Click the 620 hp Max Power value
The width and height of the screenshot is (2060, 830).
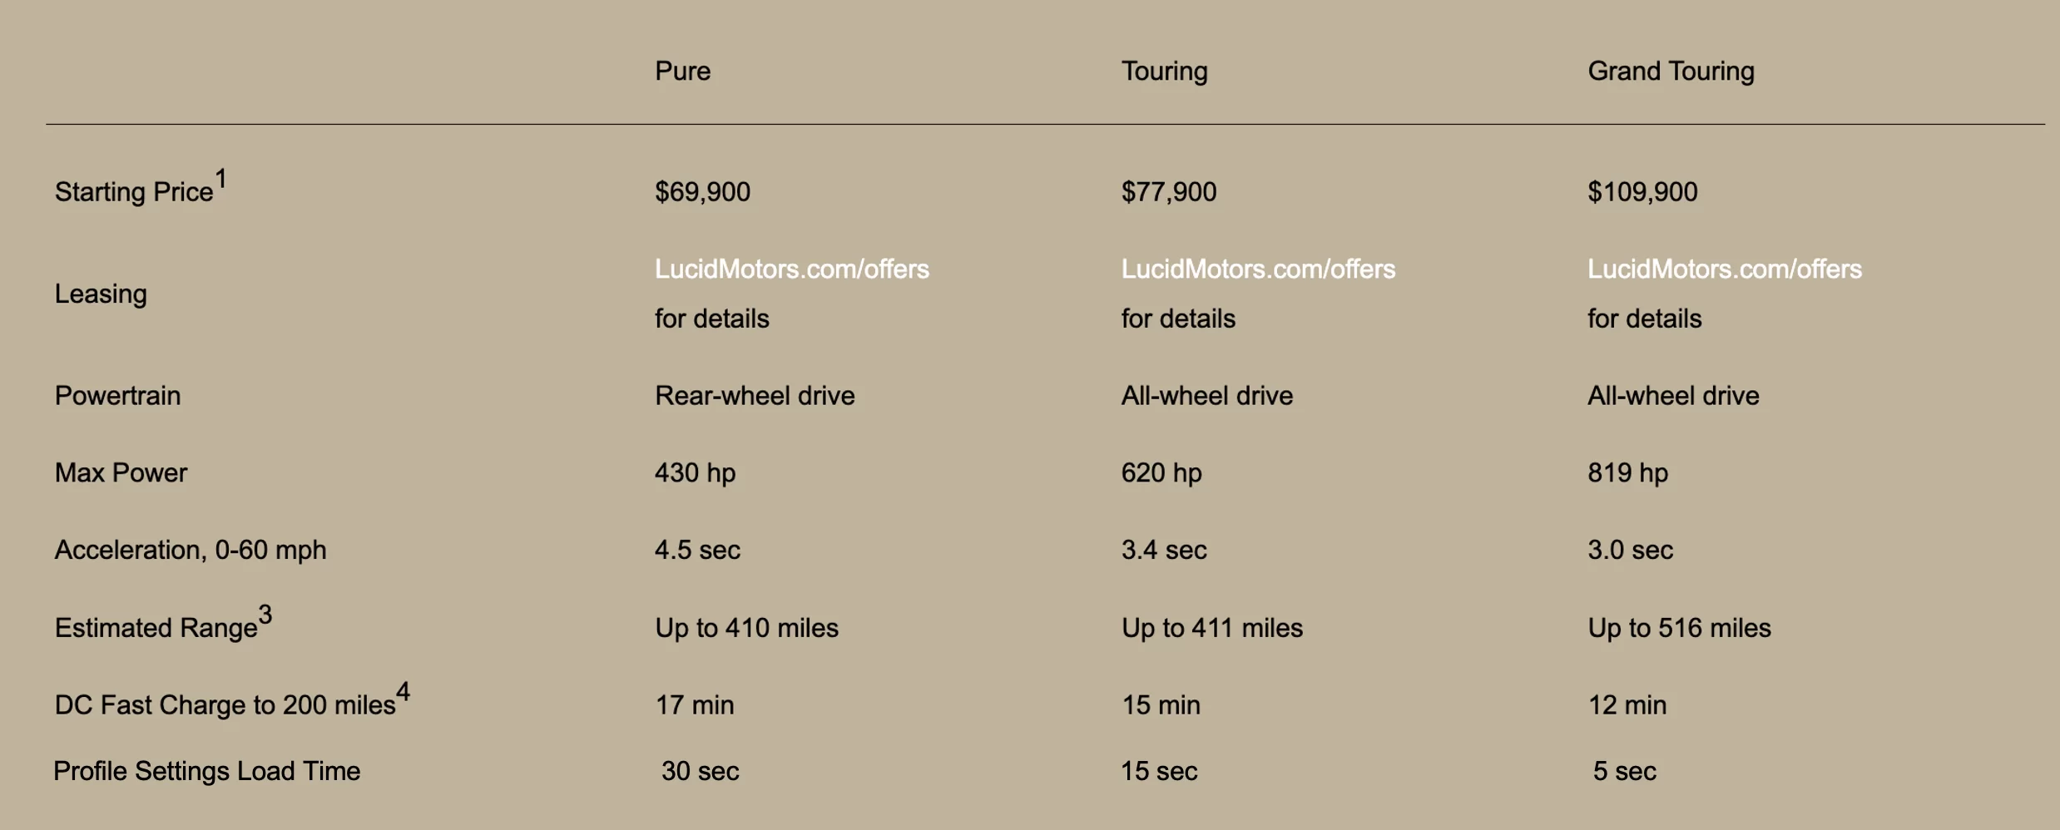[x=1161, y=473]
